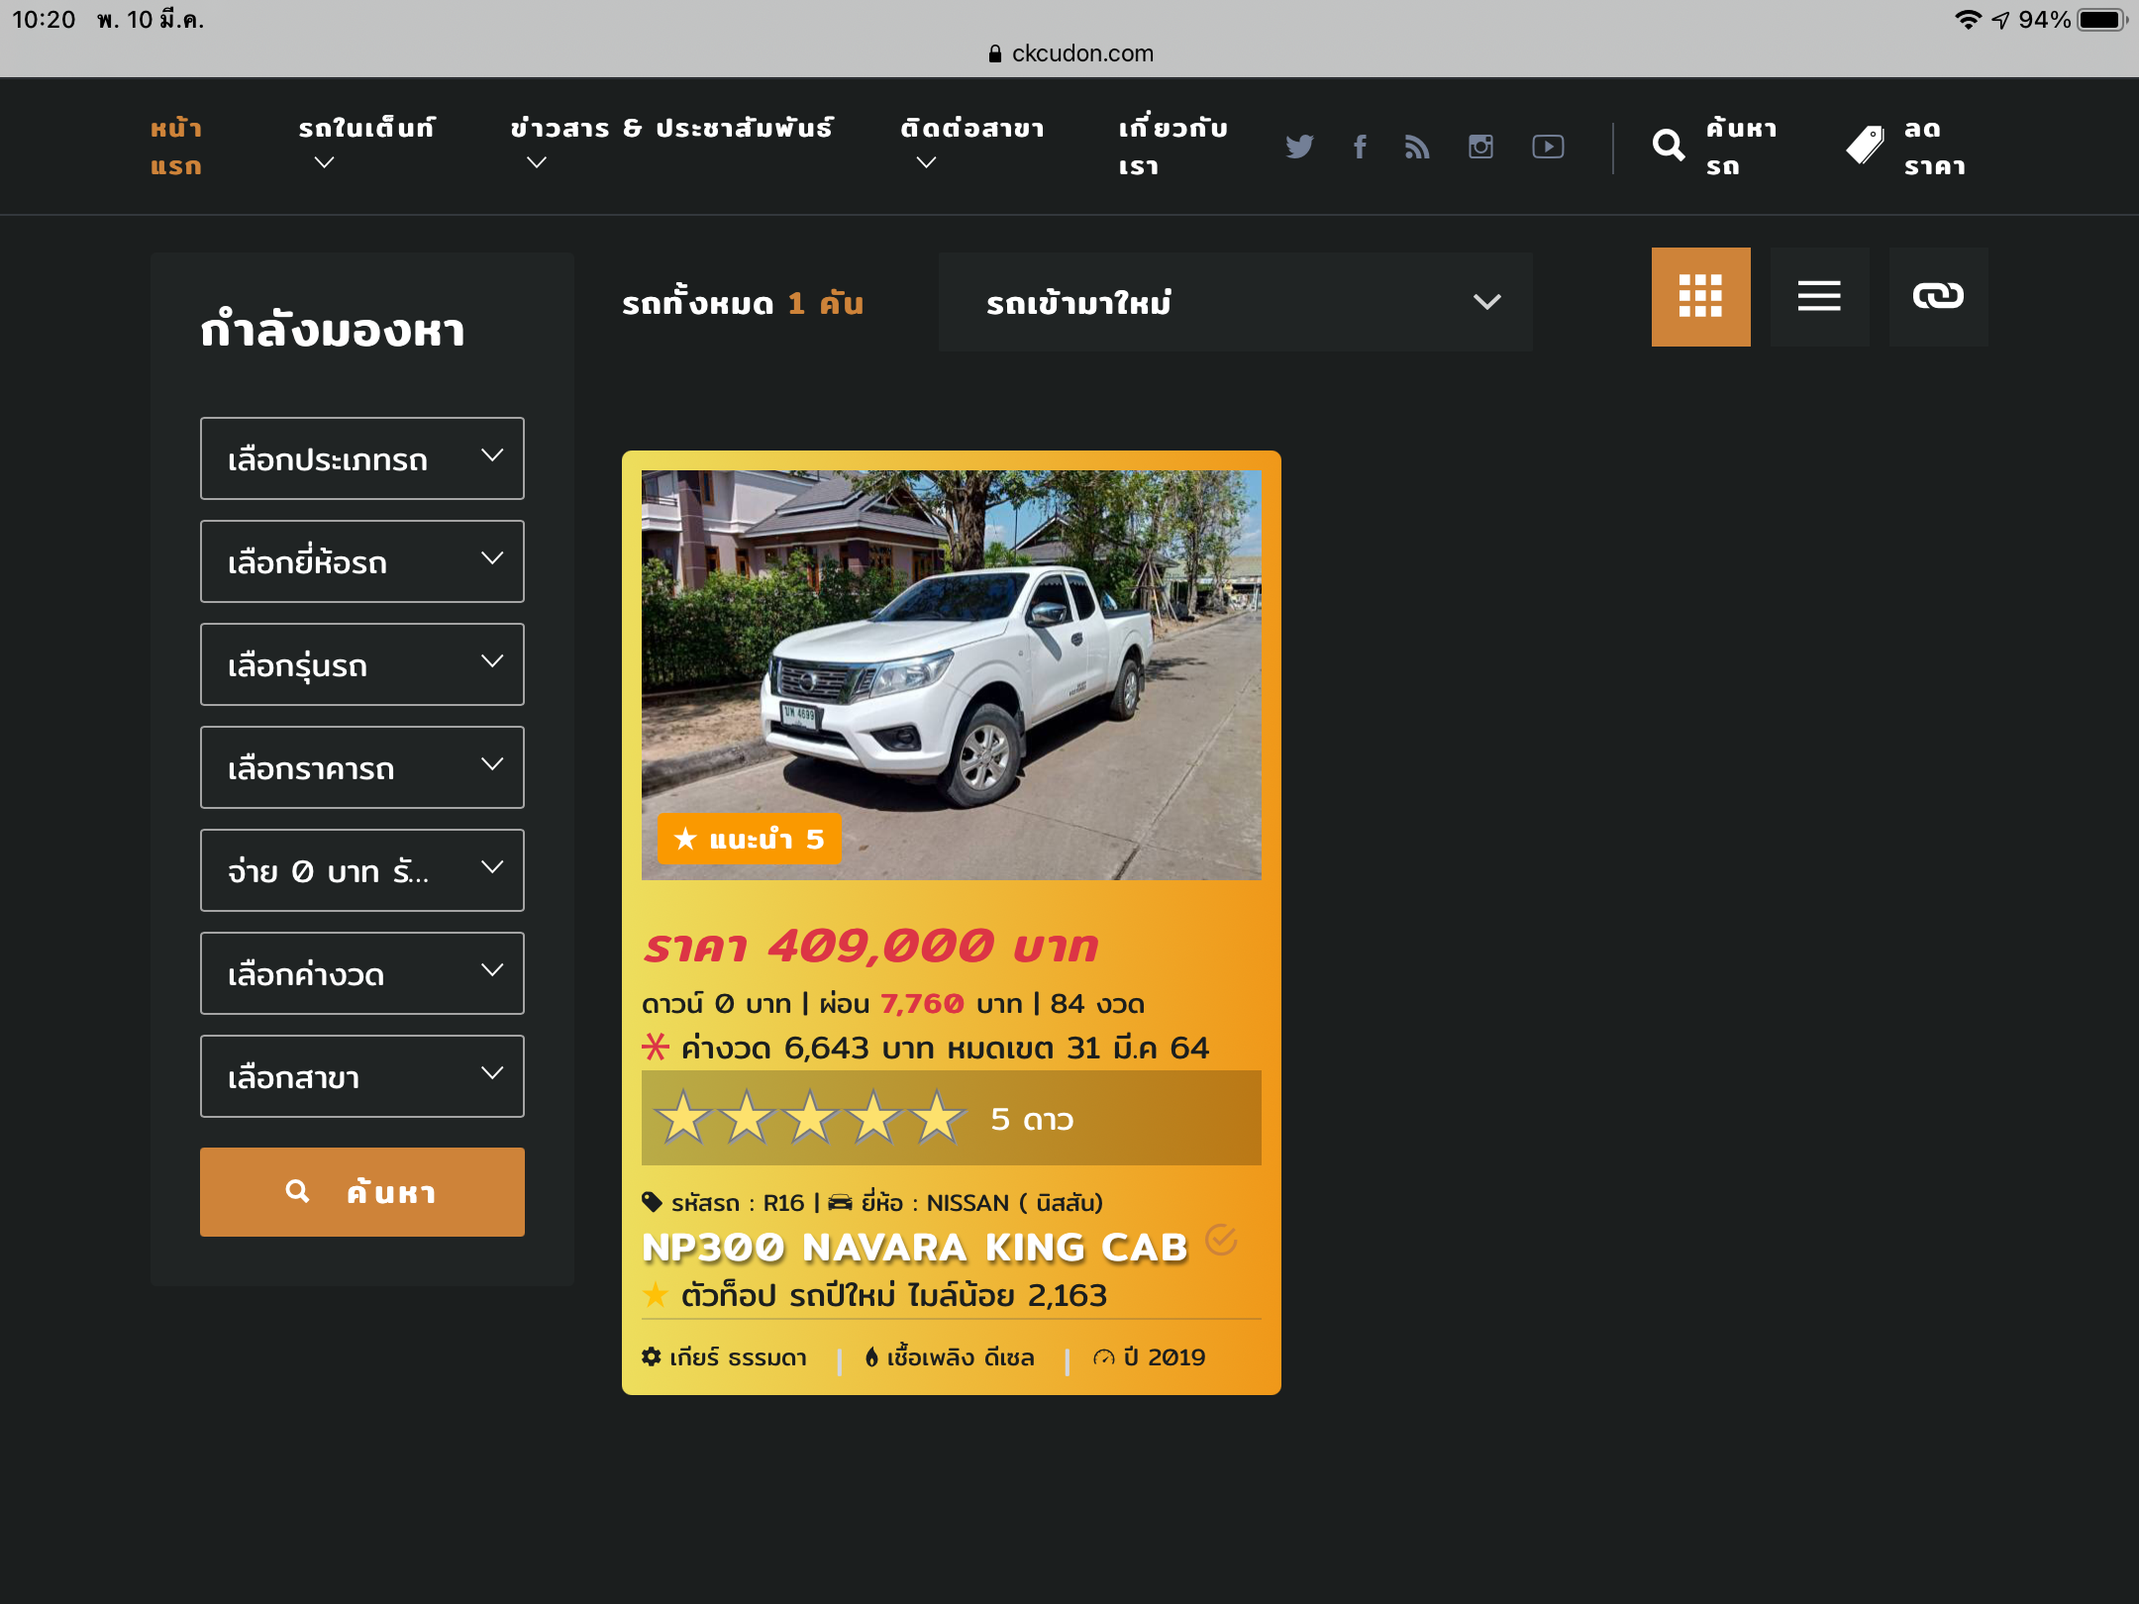The height and width of the screenshot is (1604, 2139).
Task: Expand the เลือกประเภทรถ dropdown
Action: click(361, 458)
